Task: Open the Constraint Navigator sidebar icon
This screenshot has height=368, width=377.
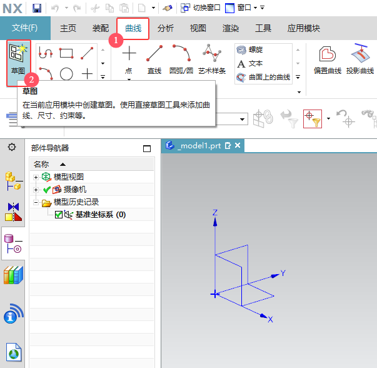Action: point(14,212)
